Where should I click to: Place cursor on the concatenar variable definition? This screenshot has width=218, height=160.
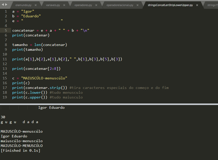(x=23, y=30)
